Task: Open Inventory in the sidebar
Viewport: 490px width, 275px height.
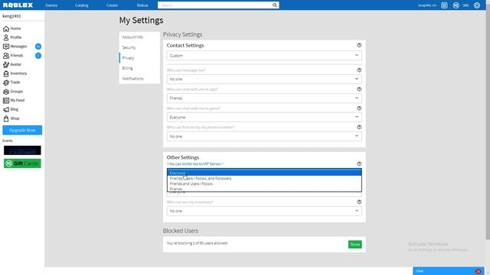Action: [15, 73]
